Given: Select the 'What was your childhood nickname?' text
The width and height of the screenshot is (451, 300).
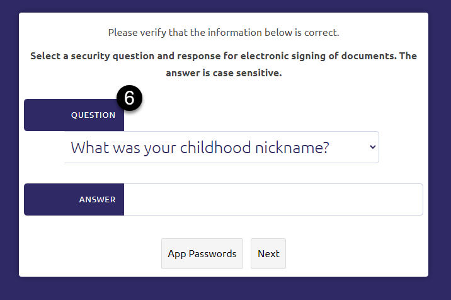Looking at the screenshot, I should (x=200, y=147).
